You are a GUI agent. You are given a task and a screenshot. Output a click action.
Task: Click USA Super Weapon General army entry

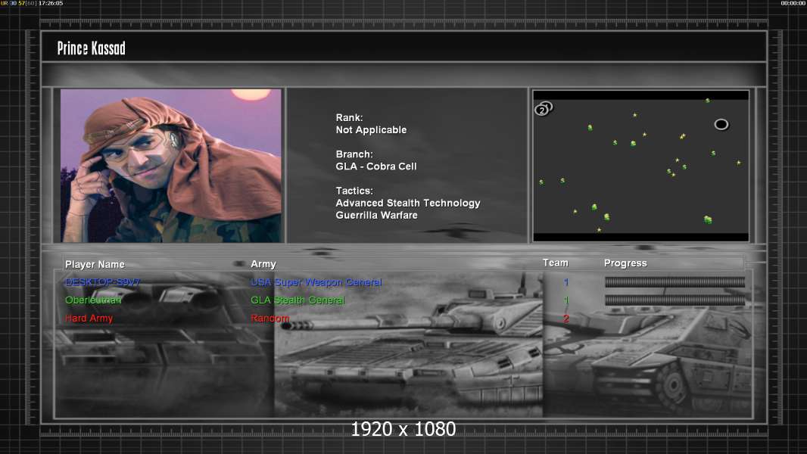point(316,282)
